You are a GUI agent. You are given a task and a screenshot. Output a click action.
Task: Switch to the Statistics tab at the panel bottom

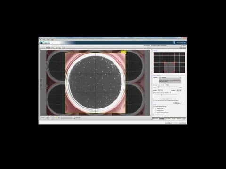click(x=179, y=119)
